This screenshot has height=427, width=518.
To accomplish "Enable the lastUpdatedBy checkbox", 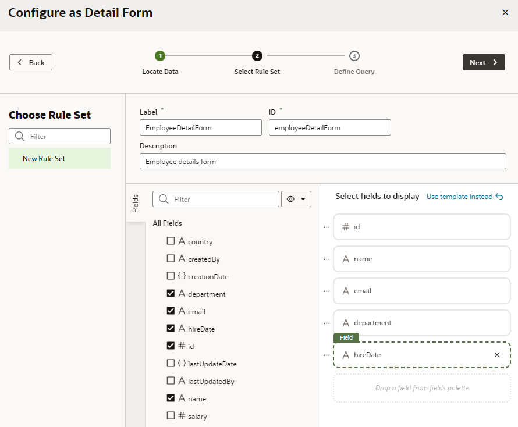I will 171,380.
